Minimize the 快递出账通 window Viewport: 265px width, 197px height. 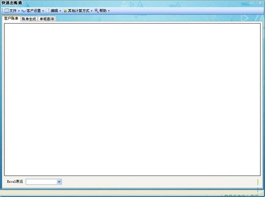(251, 3)
